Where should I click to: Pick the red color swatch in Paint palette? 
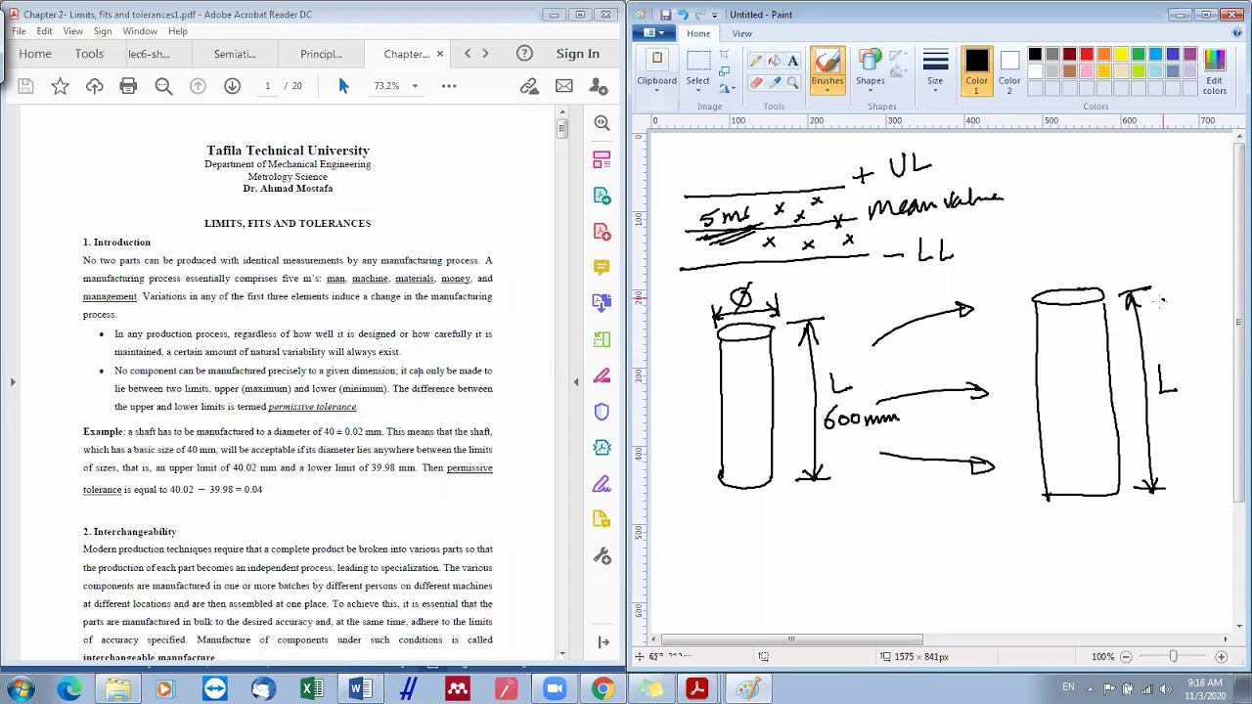[x=1087, y=55]
